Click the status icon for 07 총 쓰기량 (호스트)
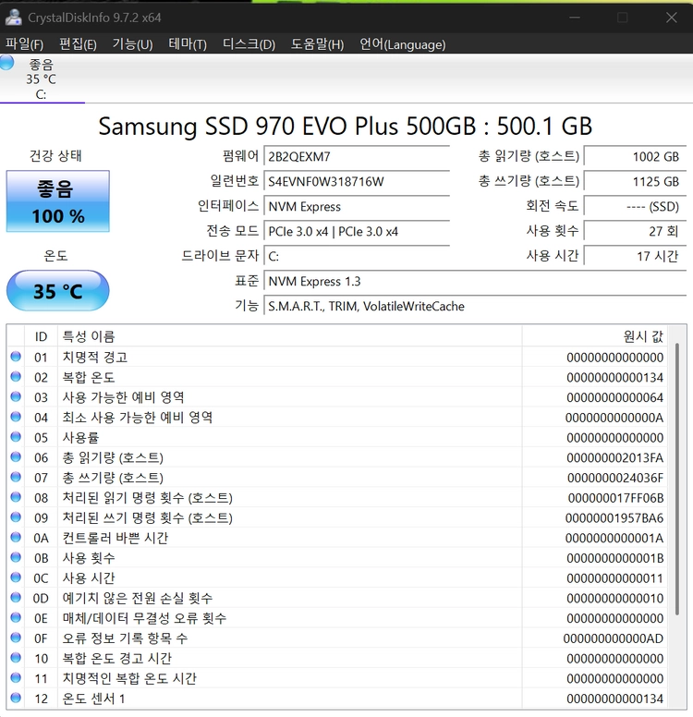This screenshot has width=693, height=717. 16,477
